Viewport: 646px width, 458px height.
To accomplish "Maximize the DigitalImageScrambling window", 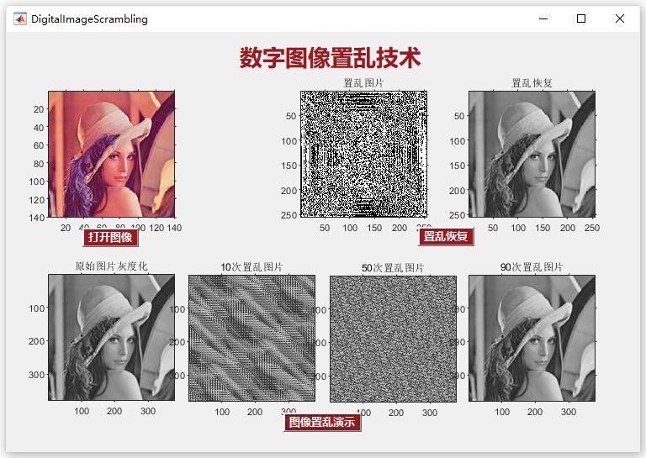I will [x=581, y=18].
